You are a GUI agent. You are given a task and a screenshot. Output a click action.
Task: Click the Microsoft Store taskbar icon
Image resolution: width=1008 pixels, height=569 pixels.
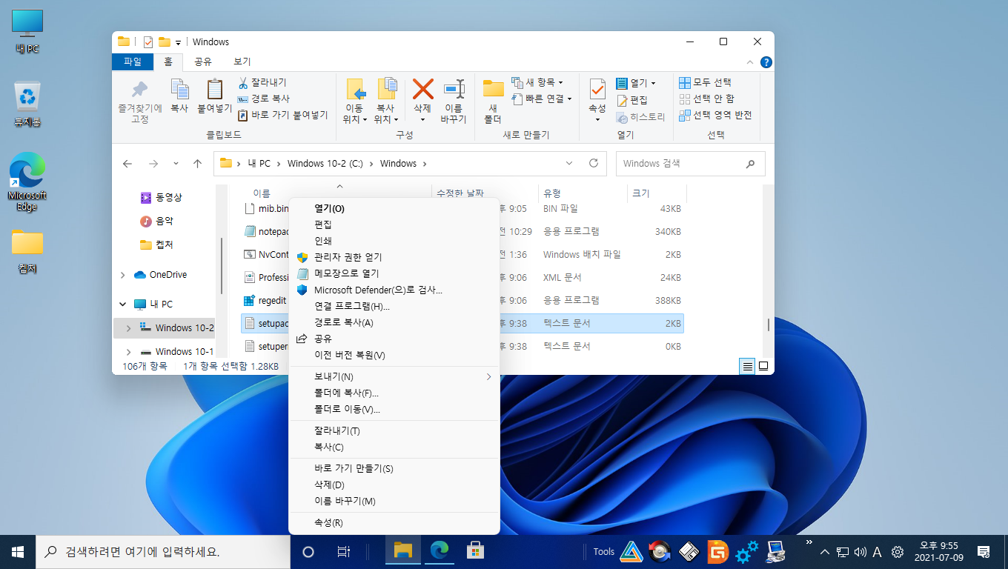pos(475,551)
